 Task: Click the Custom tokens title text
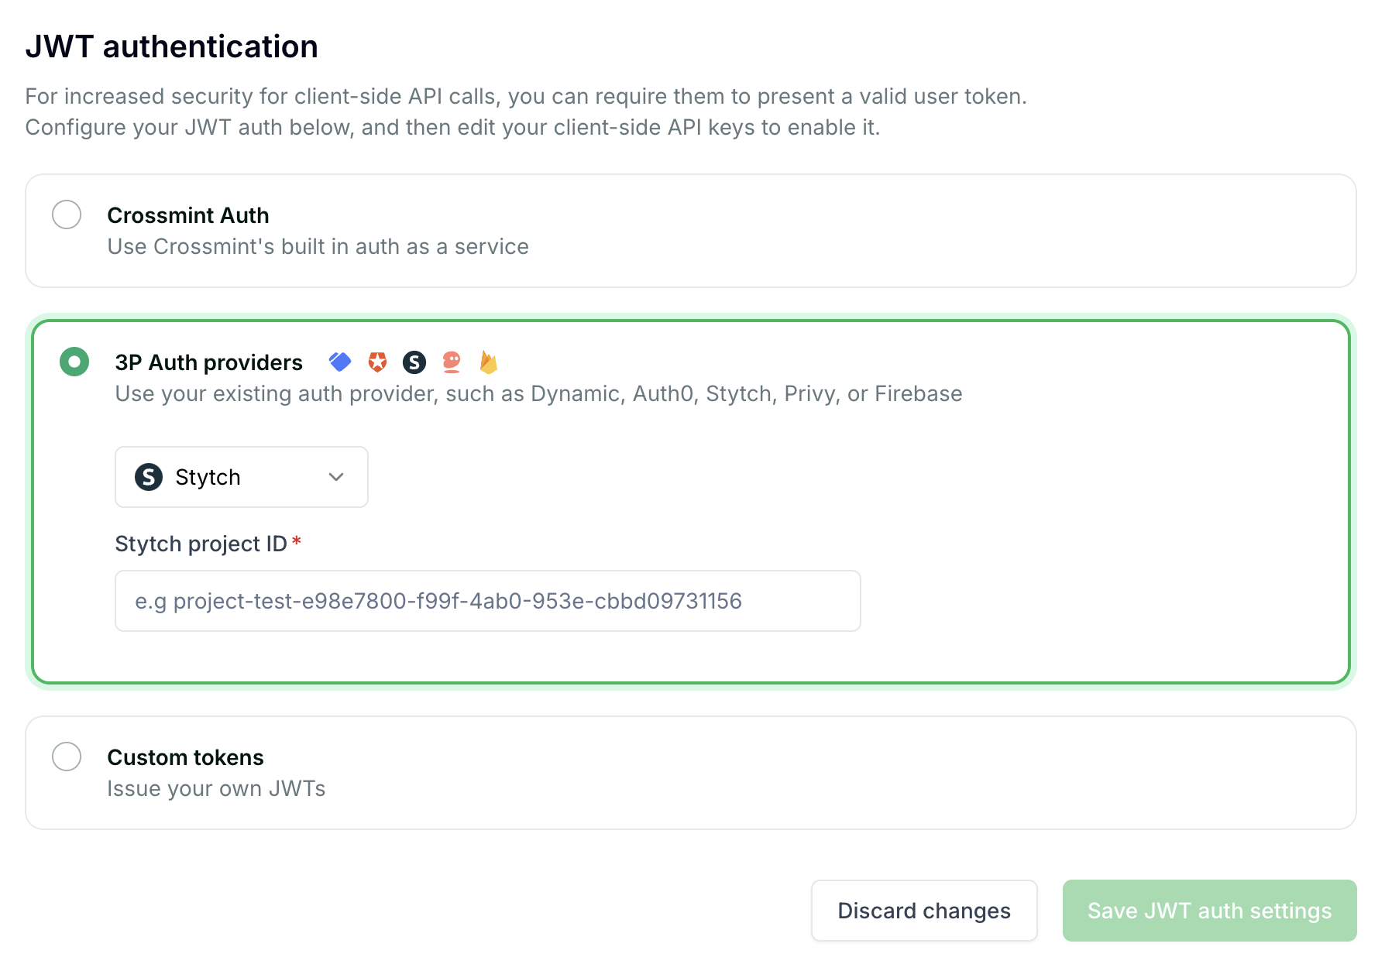(x=186, y=757)
